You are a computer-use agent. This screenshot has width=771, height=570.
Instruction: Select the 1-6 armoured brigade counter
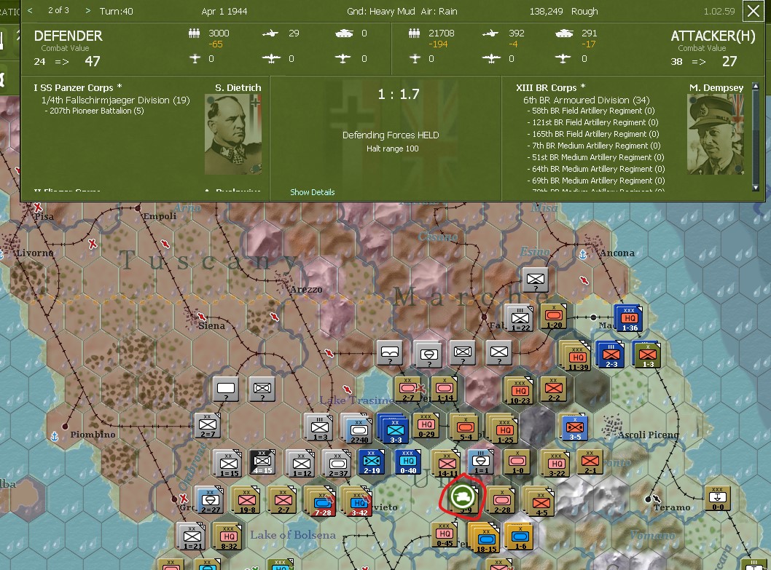[520, 537]
